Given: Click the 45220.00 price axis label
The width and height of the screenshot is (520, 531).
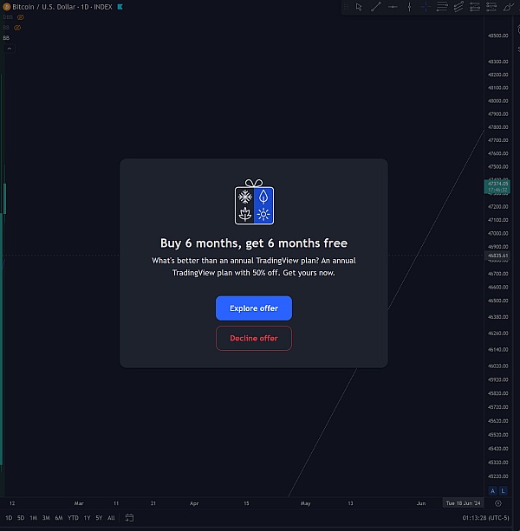Looking at the screenshot, I should click(x=497, y=476).
